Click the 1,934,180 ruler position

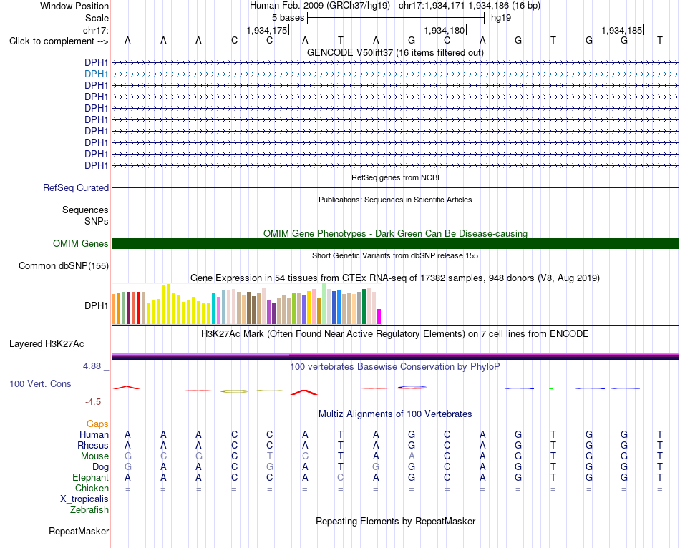coord(444,30)
